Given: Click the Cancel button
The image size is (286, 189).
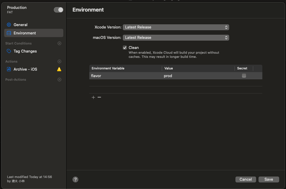Looking at the screenshot, I should coord(246,180).
